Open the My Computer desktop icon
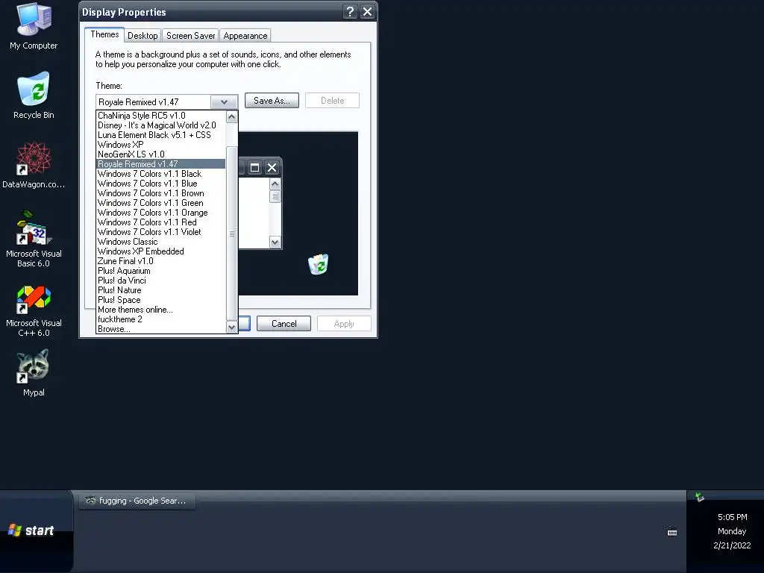 pos(34,26)
